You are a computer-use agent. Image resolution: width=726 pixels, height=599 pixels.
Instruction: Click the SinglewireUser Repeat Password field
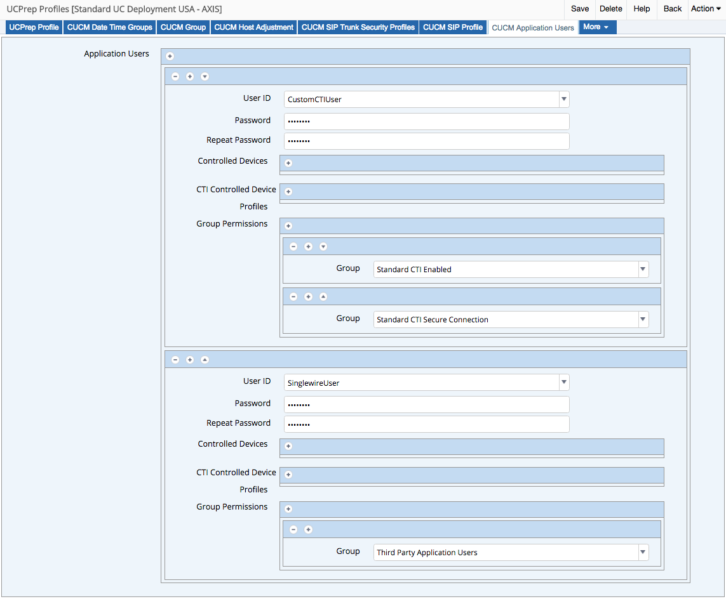click(426, 424)
